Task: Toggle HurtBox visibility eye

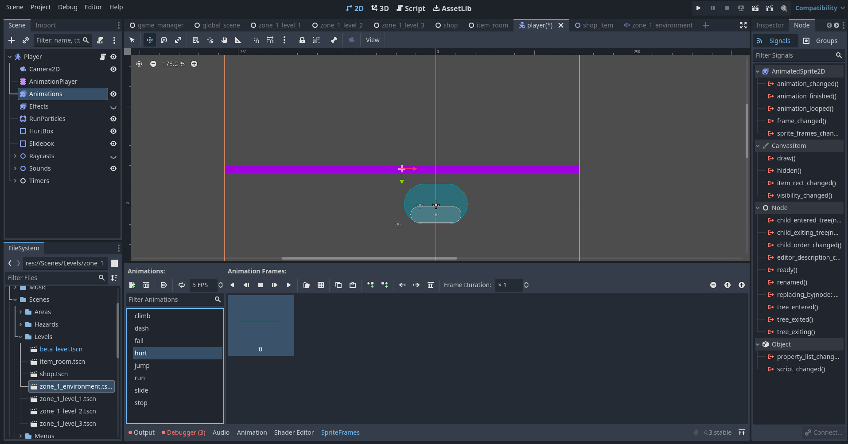Action: point(113,131)
